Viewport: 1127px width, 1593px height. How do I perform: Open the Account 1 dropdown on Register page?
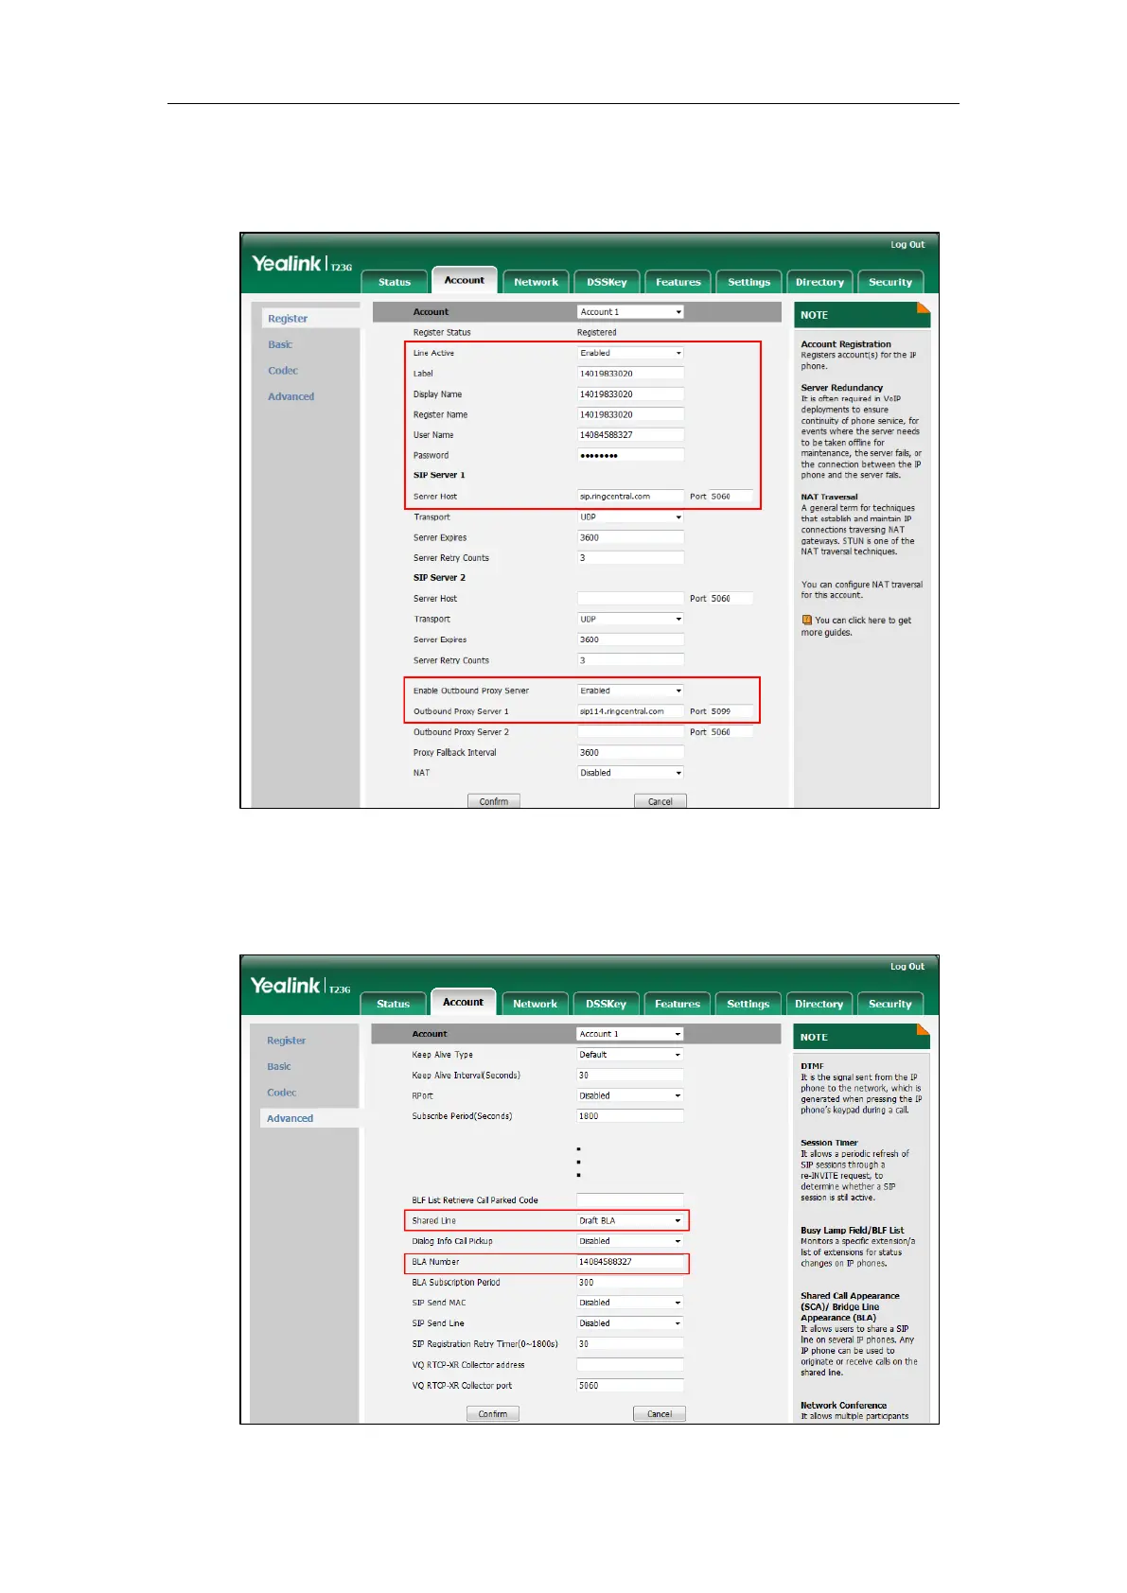[630, 312]
